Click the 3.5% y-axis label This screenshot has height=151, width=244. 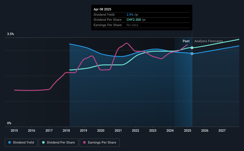(x=10, y=34)
